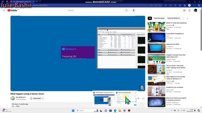The height and width of the screenshot is (113, 202).
Task: Open the chadtronic yolo roombeat thumbnail
Action: point(157,91)
